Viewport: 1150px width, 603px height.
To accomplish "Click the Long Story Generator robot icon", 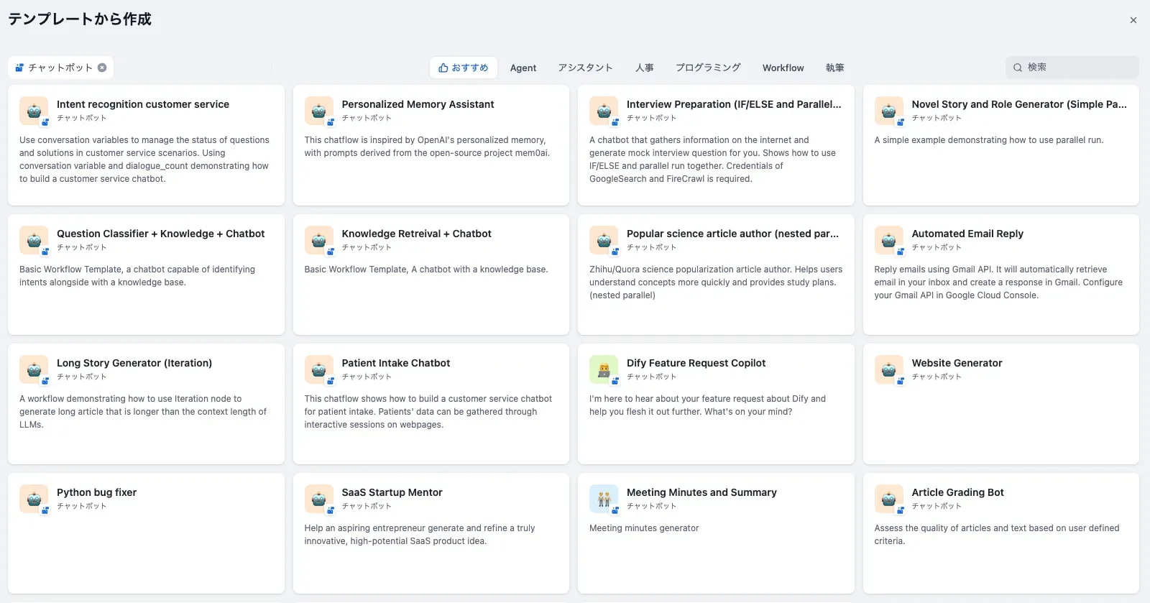I will coord(34,369).
